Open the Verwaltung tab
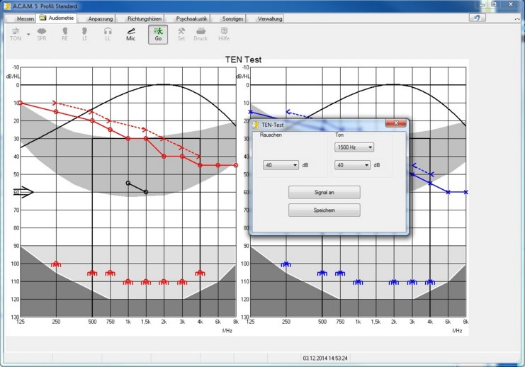The width and height of the screenshot is (525, 367). point(270,18)
